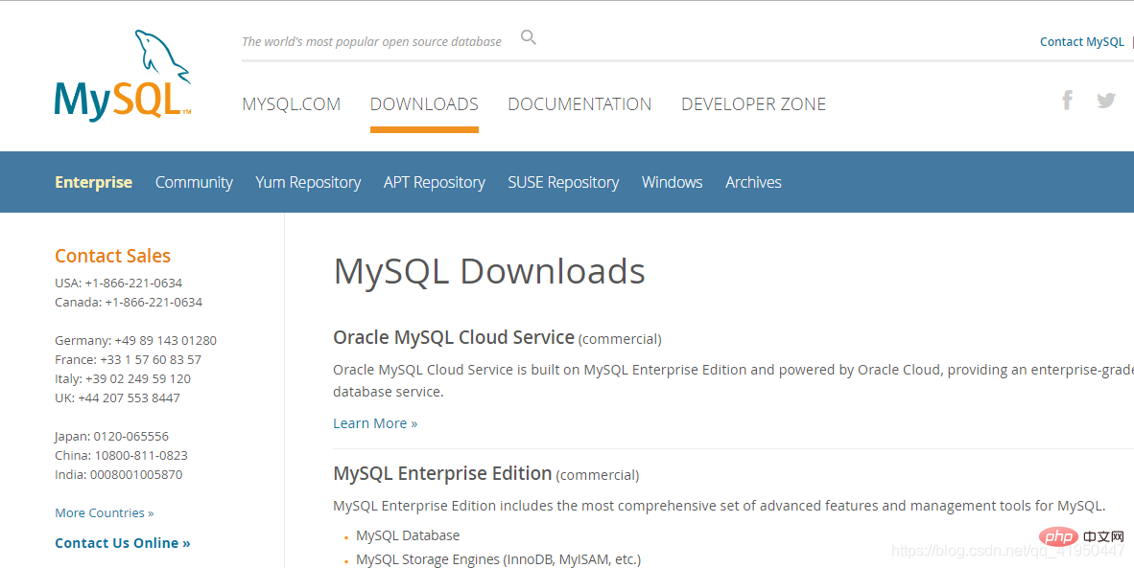Visit MySQL Facebook page icon

pos(1067,100)
